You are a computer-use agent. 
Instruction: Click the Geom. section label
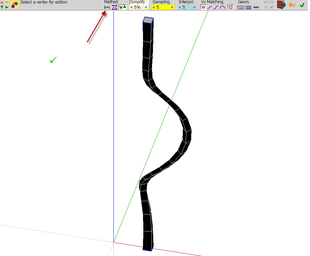(244, 2)
